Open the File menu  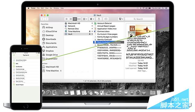(x=38, y=8)
